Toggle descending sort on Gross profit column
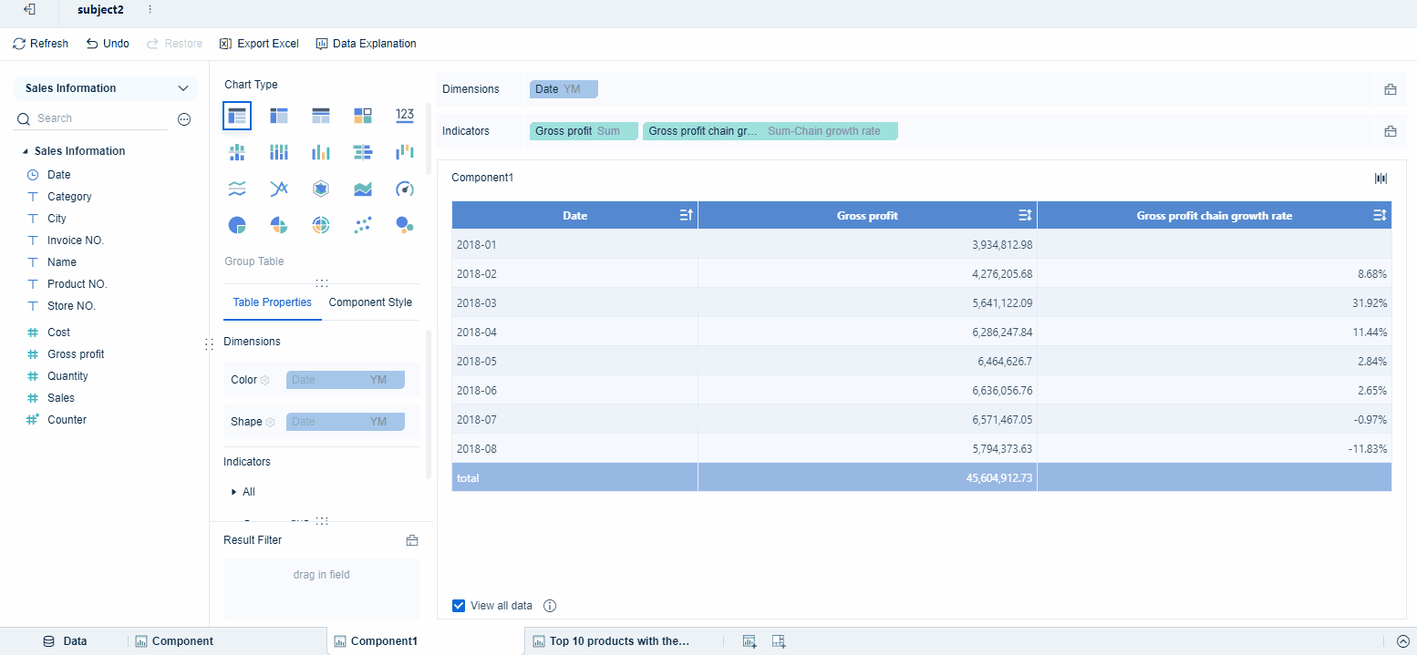Image resolution: width=1417 pixels, height=655 pixels. click(x=1025, y=215)
